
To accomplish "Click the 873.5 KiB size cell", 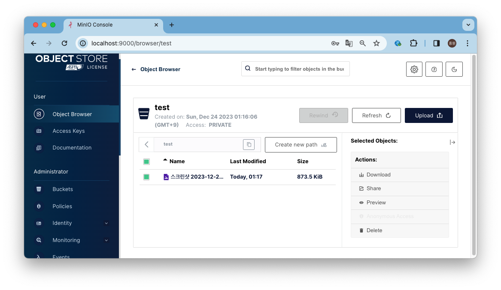I will [310, 176].
